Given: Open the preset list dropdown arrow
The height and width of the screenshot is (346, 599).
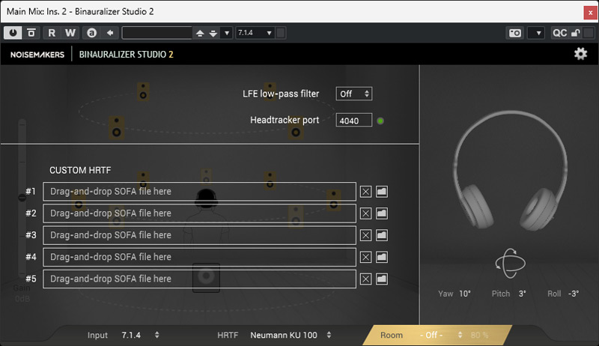Looking at the screenshot, I should pyautogui.click(x=226, y=33).
